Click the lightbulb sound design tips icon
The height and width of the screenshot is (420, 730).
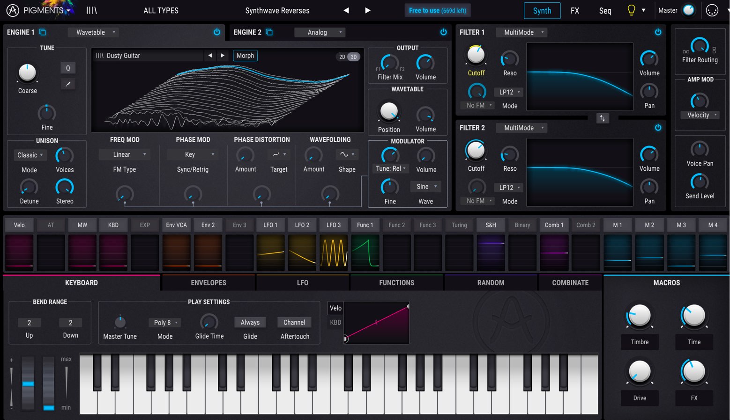pyautogui.click(x=631, y=10)
